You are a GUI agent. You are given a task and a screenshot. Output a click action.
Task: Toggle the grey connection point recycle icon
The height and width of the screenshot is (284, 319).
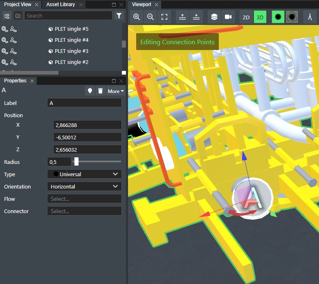pyautogui.click(x=292, y=17)
